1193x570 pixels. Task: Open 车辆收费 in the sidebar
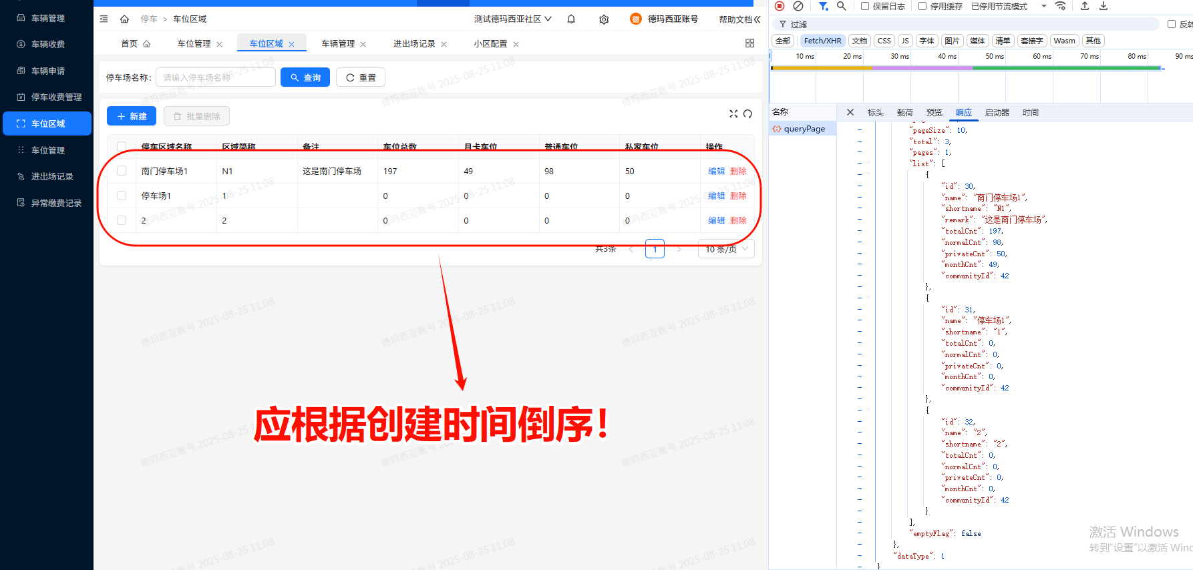tap(47, 44)
